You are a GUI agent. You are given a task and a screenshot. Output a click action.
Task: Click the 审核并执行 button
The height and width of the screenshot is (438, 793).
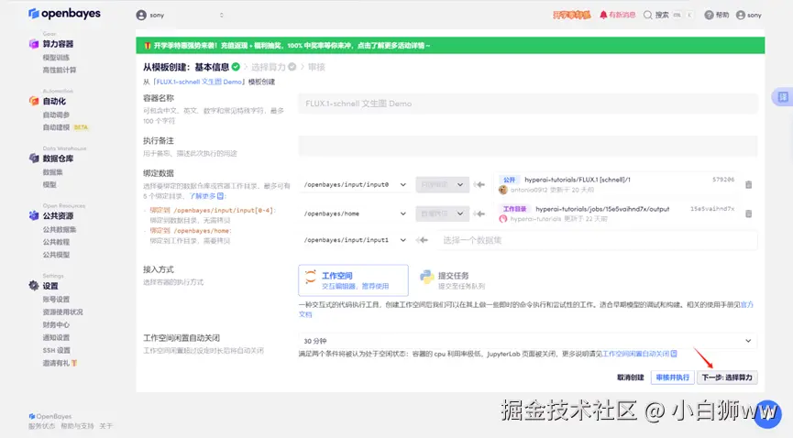tap(673, 378)
